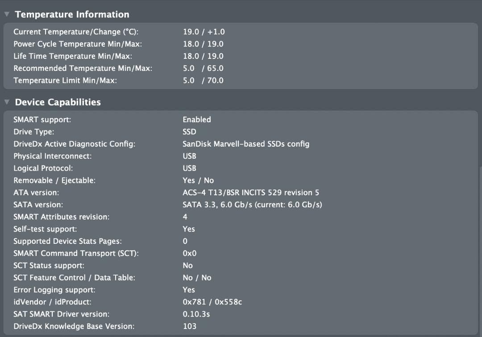Click the SMART support Enabled value
Screen dimensions: 482x337
click(197, 119)
